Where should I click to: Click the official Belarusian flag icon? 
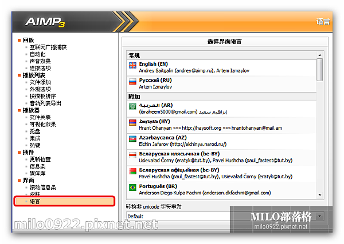[132, 171]
